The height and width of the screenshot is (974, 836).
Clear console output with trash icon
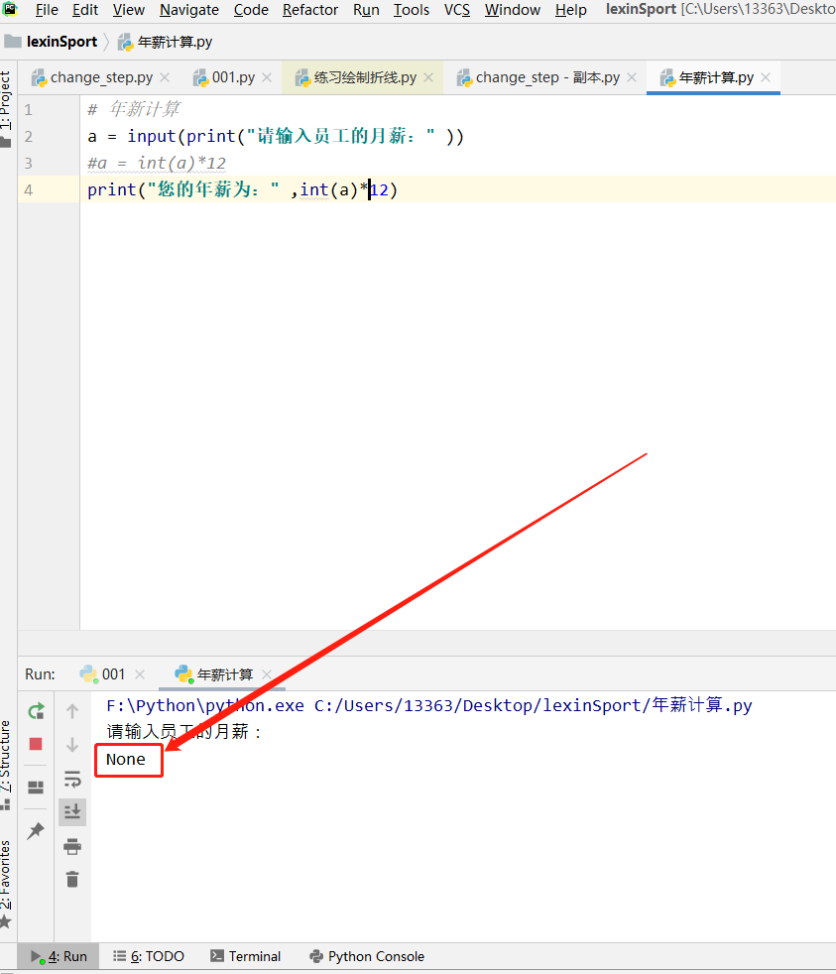click(72, 879)
